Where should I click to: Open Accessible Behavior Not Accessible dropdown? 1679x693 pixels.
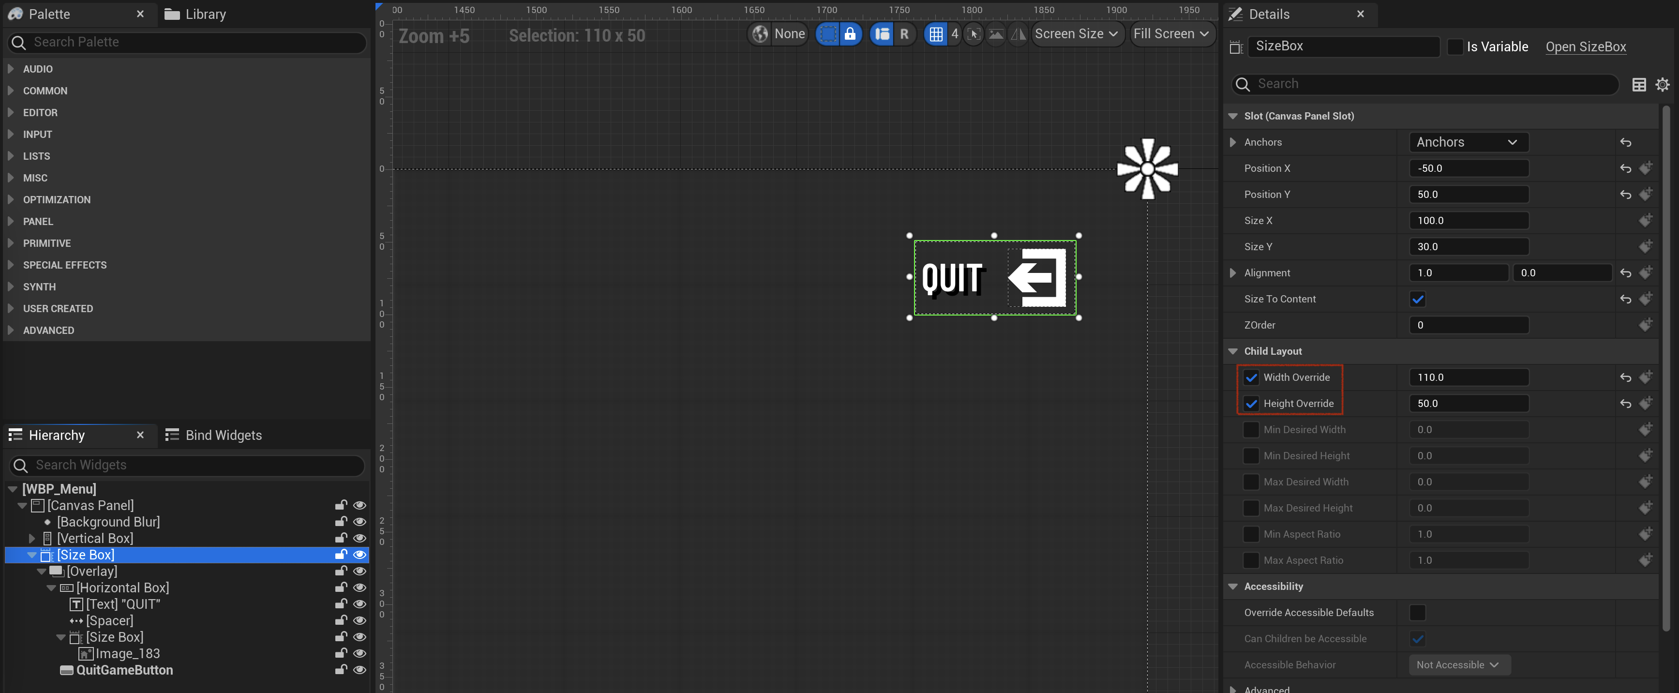(1459, 665)
